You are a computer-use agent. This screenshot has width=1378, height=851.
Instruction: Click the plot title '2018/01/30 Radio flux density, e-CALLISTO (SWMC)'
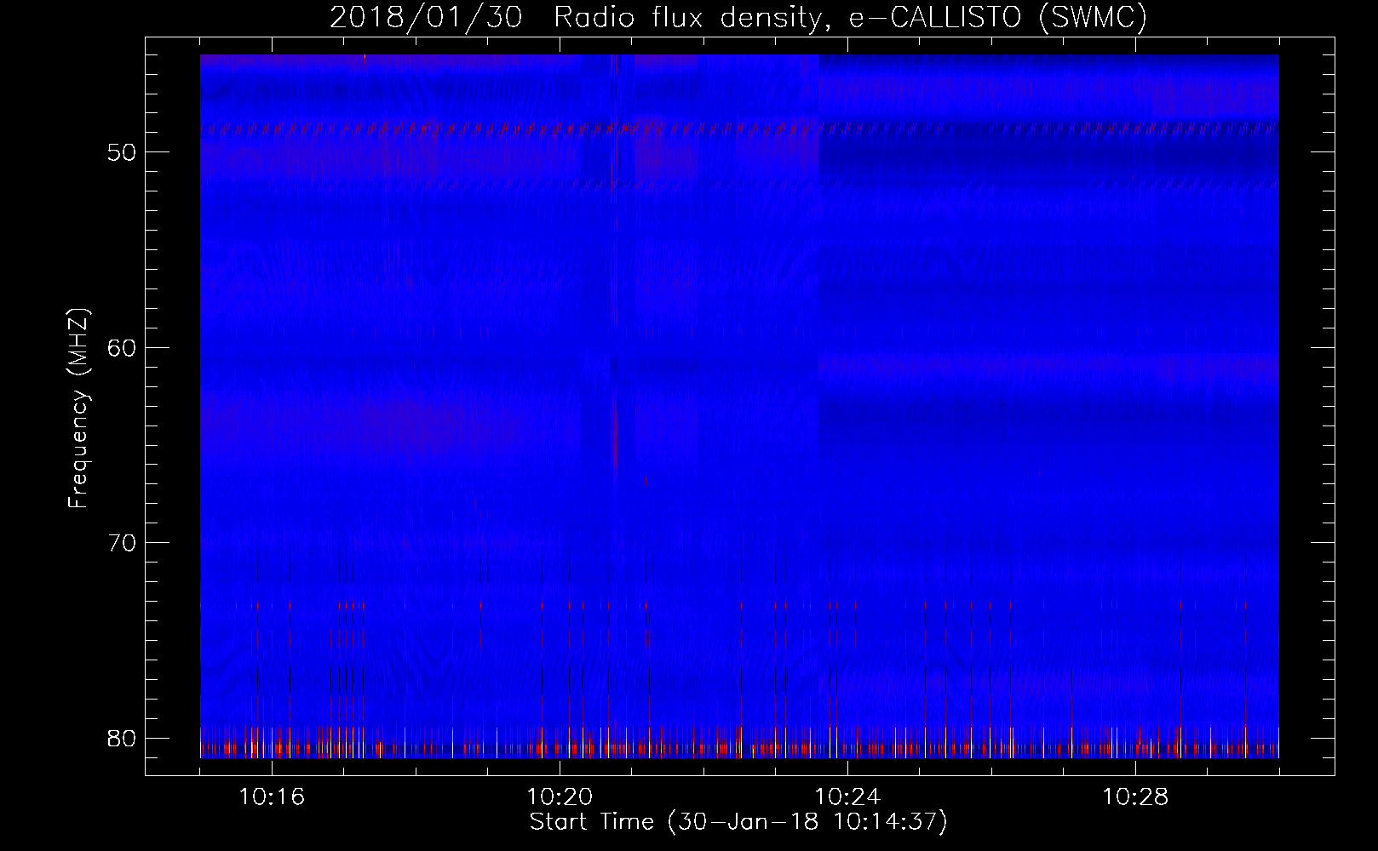coord(738,17)
